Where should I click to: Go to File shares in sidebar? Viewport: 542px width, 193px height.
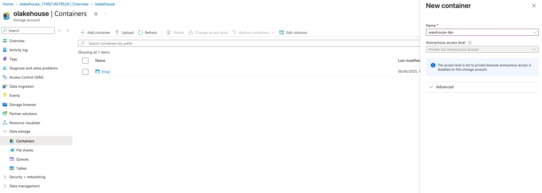pos(25,150)
